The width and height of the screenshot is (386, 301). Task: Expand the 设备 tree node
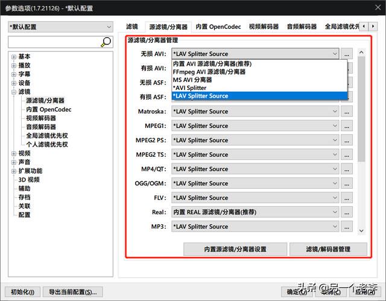14,83
